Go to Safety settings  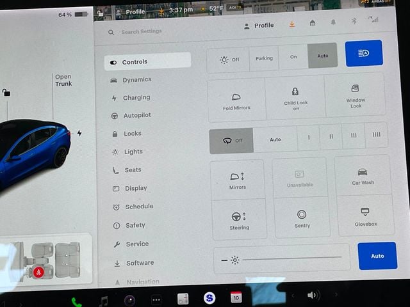click(129, 225)
